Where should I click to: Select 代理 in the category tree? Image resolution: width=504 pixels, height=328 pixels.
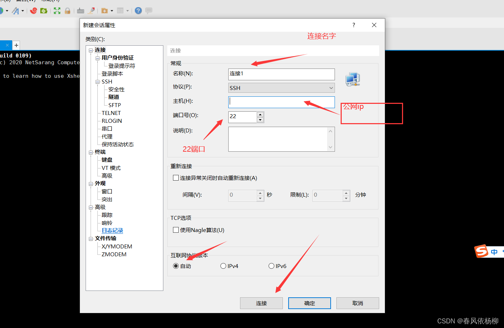pyautogui.click(x=107, y=136)
